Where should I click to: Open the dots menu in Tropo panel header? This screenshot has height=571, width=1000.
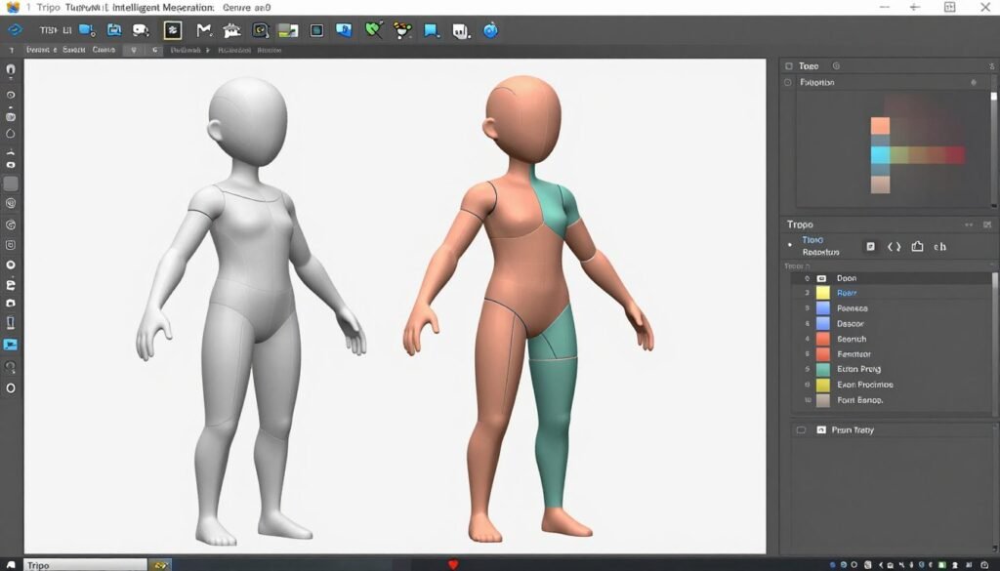[969, 224]
